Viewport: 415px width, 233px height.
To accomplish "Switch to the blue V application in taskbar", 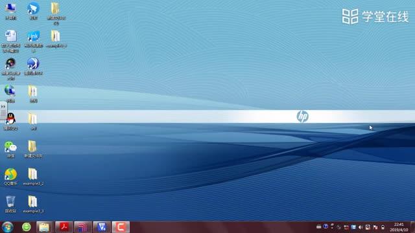I will coord(102,227).
